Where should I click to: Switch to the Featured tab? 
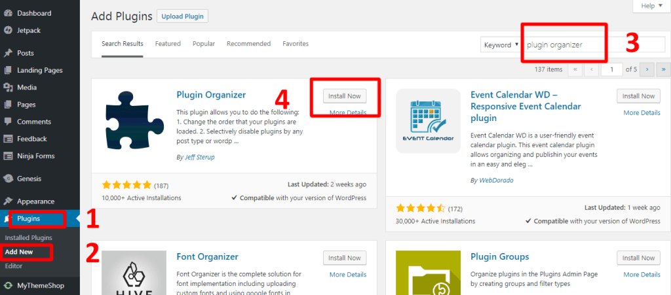coord(168,44)
